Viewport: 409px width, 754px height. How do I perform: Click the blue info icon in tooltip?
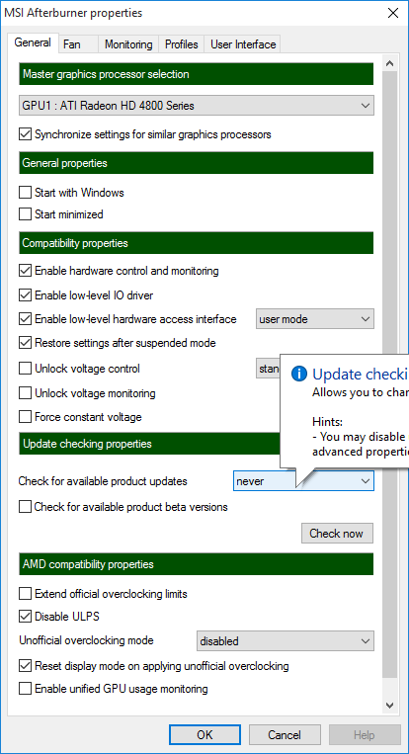point(298,374)
